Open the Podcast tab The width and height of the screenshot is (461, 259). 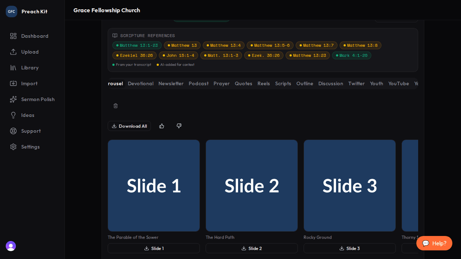[x=198, y=83]
